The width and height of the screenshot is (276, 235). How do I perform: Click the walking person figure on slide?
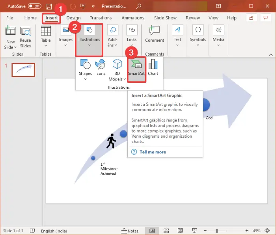[x=111, y=141]
